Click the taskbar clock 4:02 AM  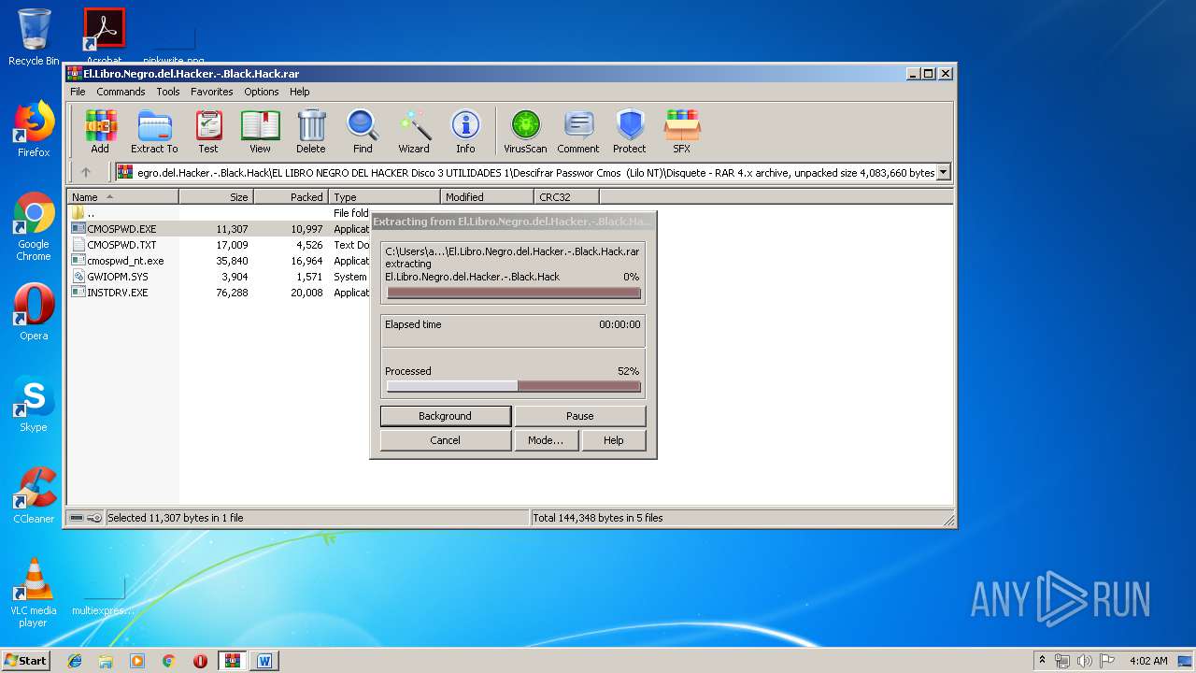(x=1147, y=661)
